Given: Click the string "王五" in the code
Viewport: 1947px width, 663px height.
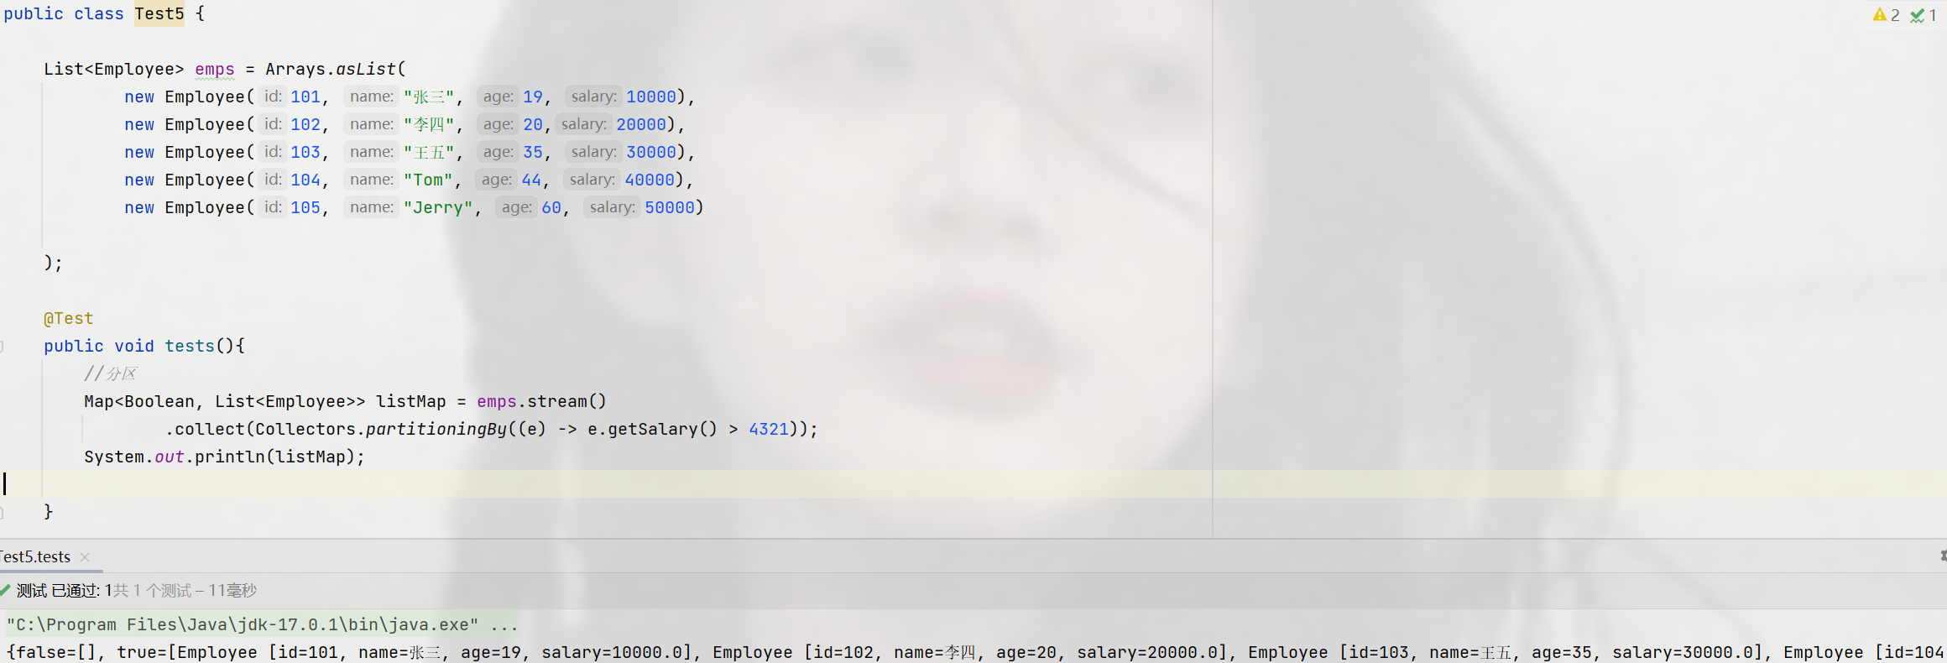Looking at the screenshot, I should [429, 152].
